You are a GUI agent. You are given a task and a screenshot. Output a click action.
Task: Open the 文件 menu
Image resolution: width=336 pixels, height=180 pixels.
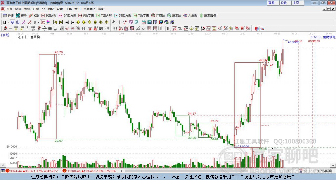pos(9,9)
